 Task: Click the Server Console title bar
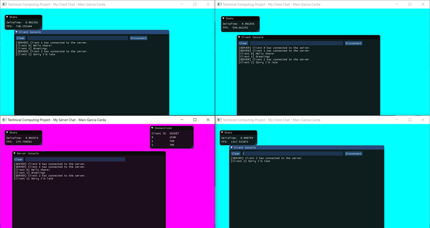tap(89, 153)
